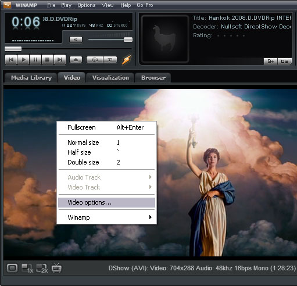
Task: Open the View menu
Action: (108, 5)
